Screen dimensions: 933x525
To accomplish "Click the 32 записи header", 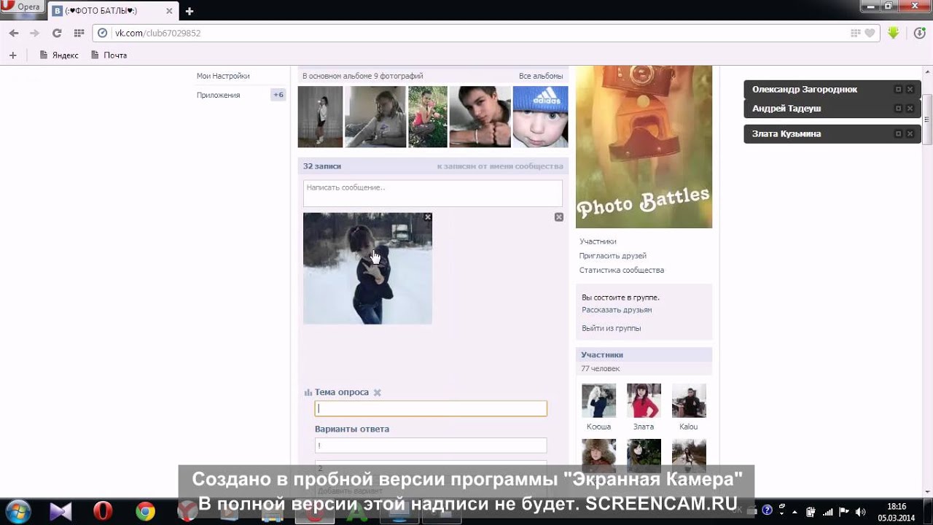I will [322, 166].
